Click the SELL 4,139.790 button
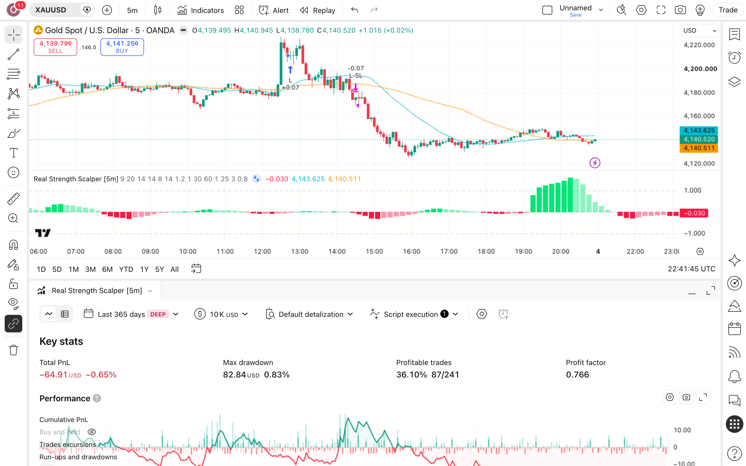The height and width of the screenshot is (466, 746). click(55, 47)
